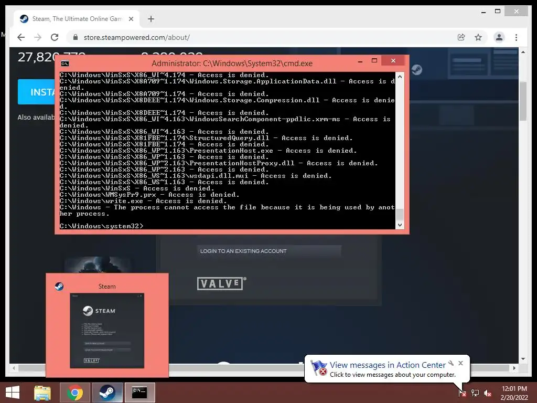Open the cmd.exe title bar system icon
The image size is (537, 403).
click(x=65, y=63)
